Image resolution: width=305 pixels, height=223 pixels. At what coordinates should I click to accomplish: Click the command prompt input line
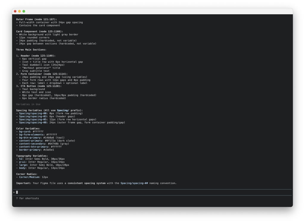(x=149, y=192)
